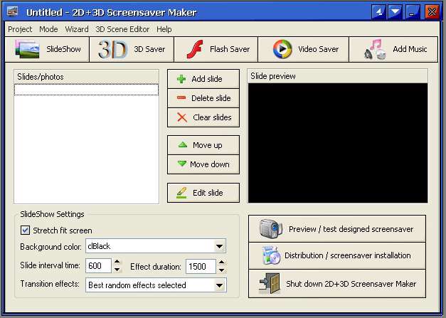Click the title bar down arrow button
The width and height of the screenshot is (446, 318).
click(x=395, y=12)
